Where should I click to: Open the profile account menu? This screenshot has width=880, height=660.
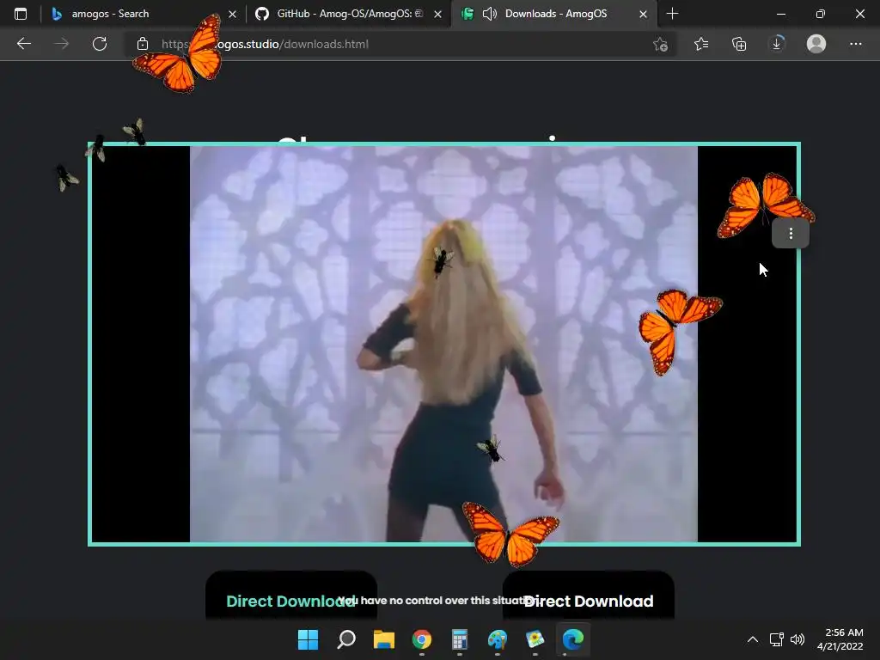(x=816, y=44)
